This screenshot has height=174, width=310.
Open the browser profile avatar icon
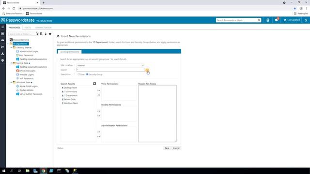pos(301,9)
